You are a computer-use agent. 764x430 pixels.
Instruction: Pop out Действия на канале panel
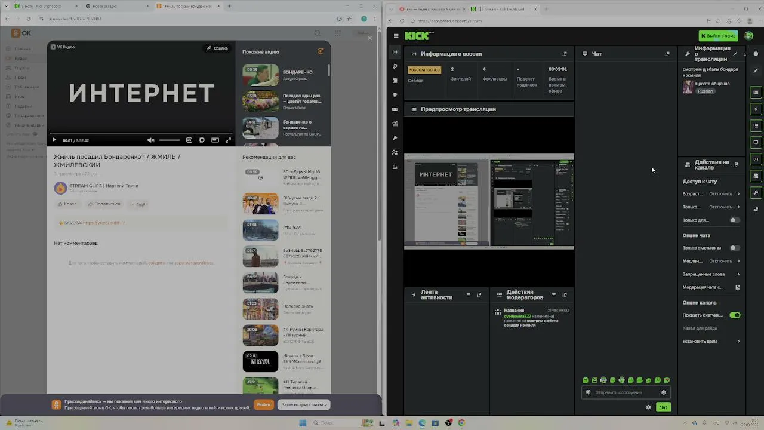pos(735,164)
